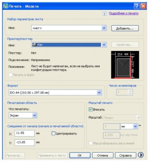The height and width of the screenshot is (162, 150).
Task: Click the Набор параметров листа group label
Action: (25, 19)
